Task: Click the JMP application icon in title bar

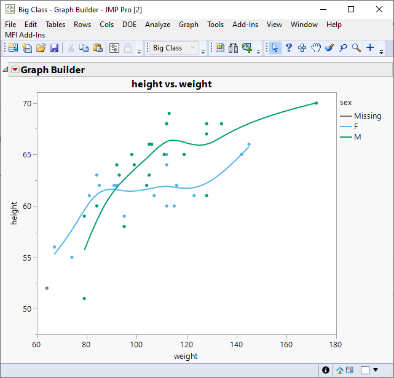Action: pyautogui.click(x=10, y=9)
